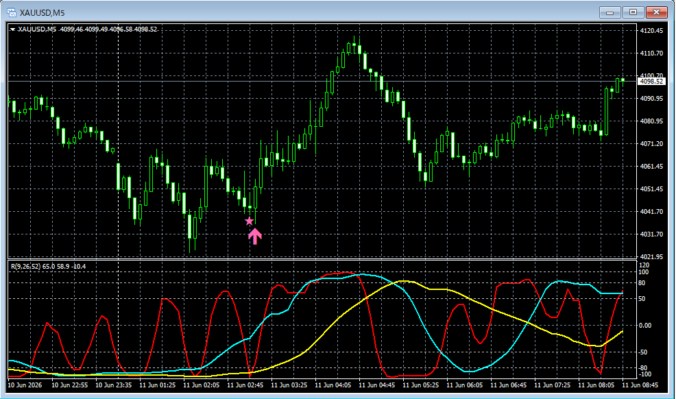Select the XAUUSD,M5 OHLC info text in chart
This screenshot has height=399, width=676.
pos(88,29)
